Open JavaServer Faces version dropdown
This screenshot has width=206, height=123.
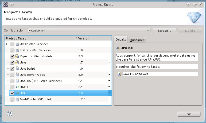pos(109,75)
